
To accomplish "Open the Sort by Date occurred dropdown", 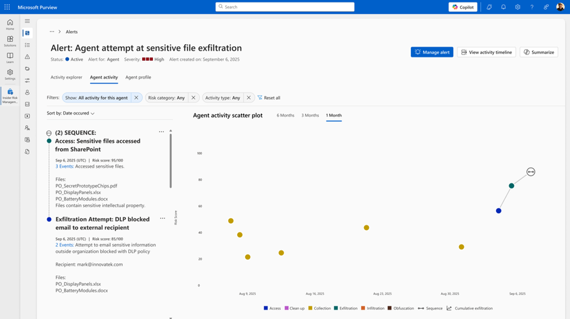I will [71, 113].
